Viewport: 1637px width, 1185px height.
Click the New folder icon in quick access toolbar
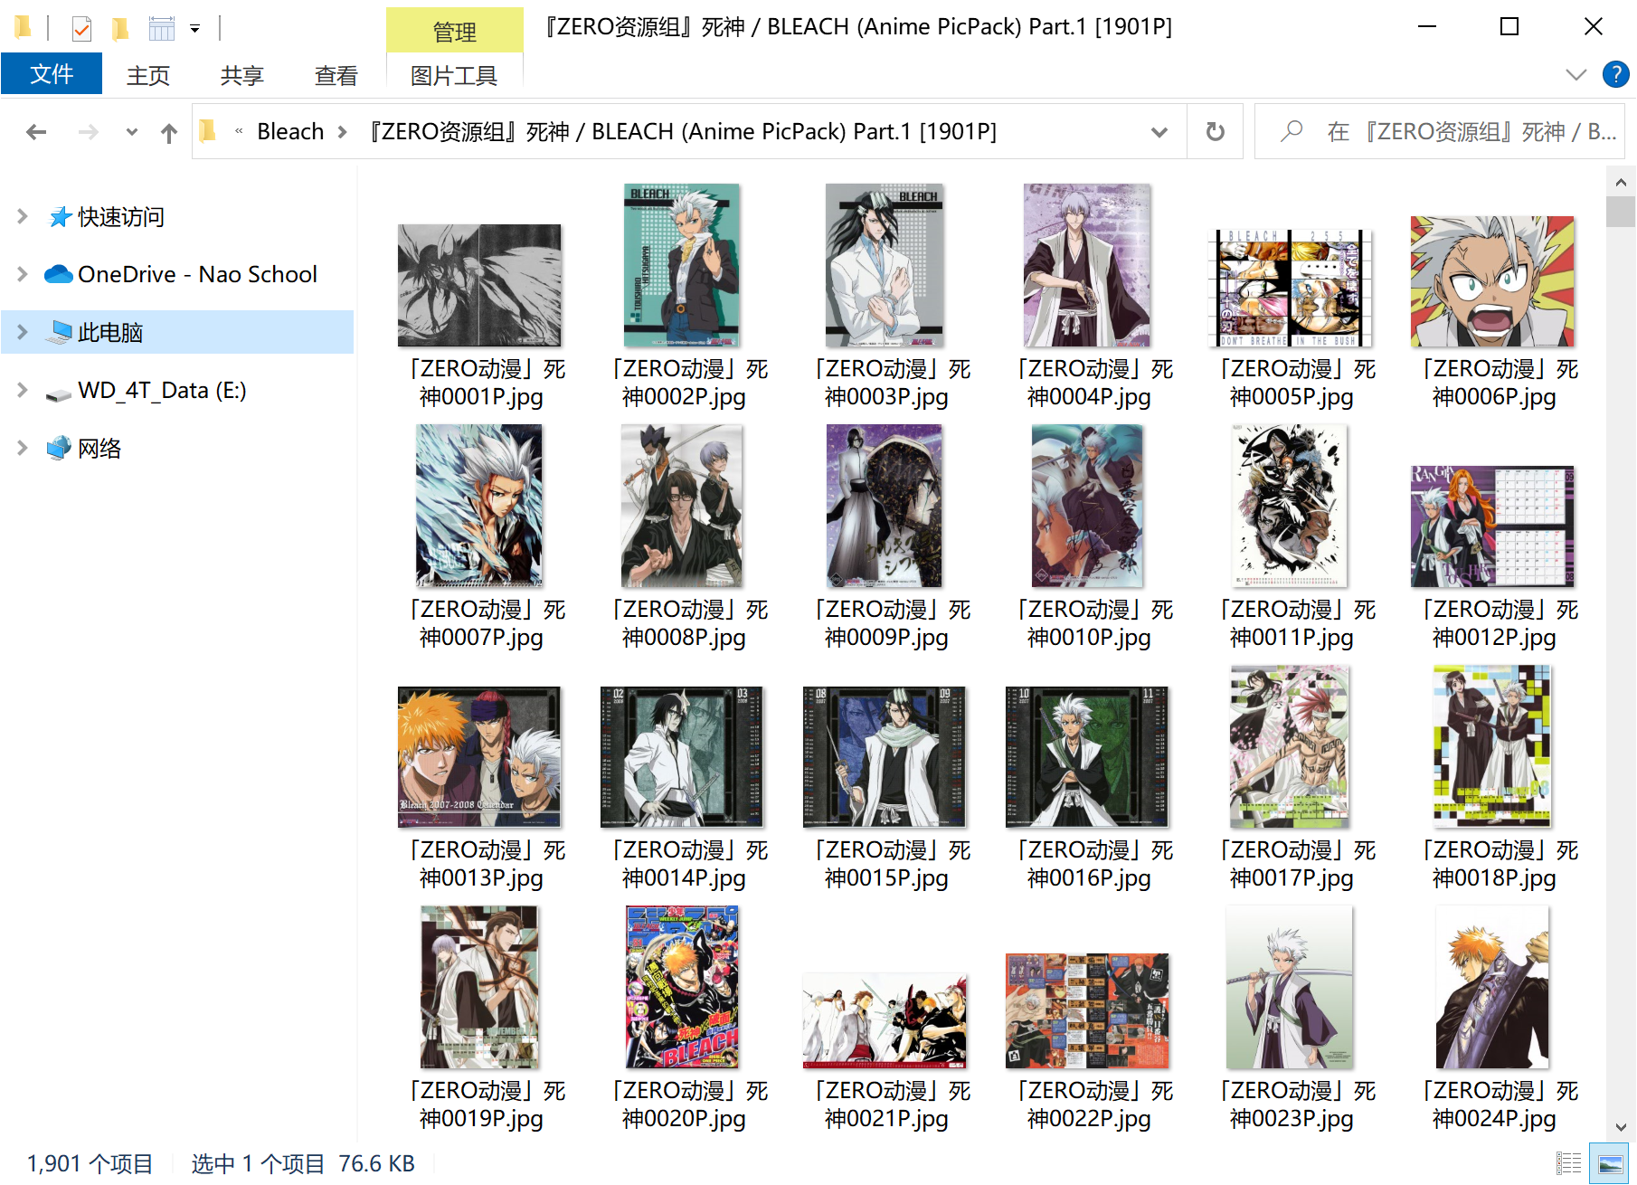(119, 29)
